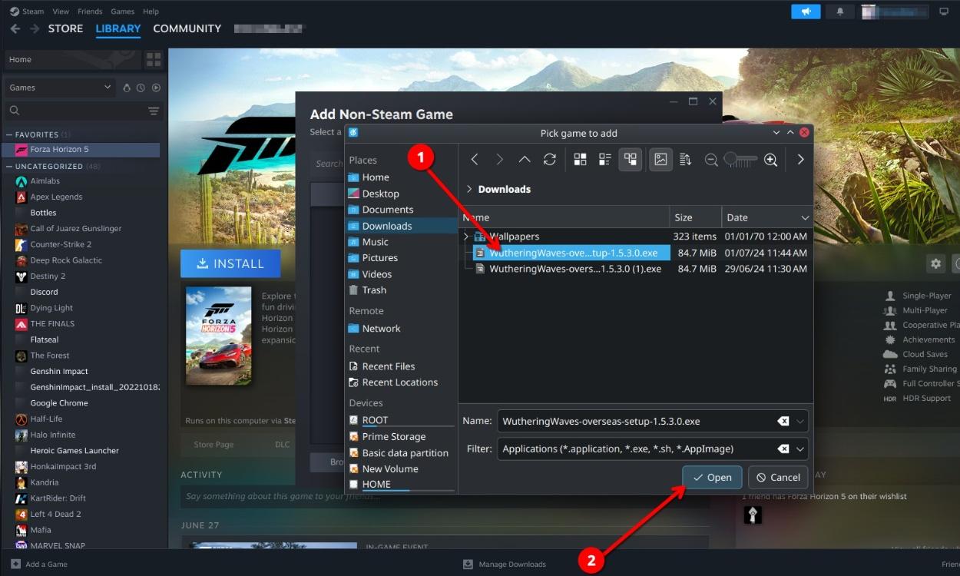Screen dimensions: 960x576
Task: Switch file picker to compact list view
Action: [604, 160]
